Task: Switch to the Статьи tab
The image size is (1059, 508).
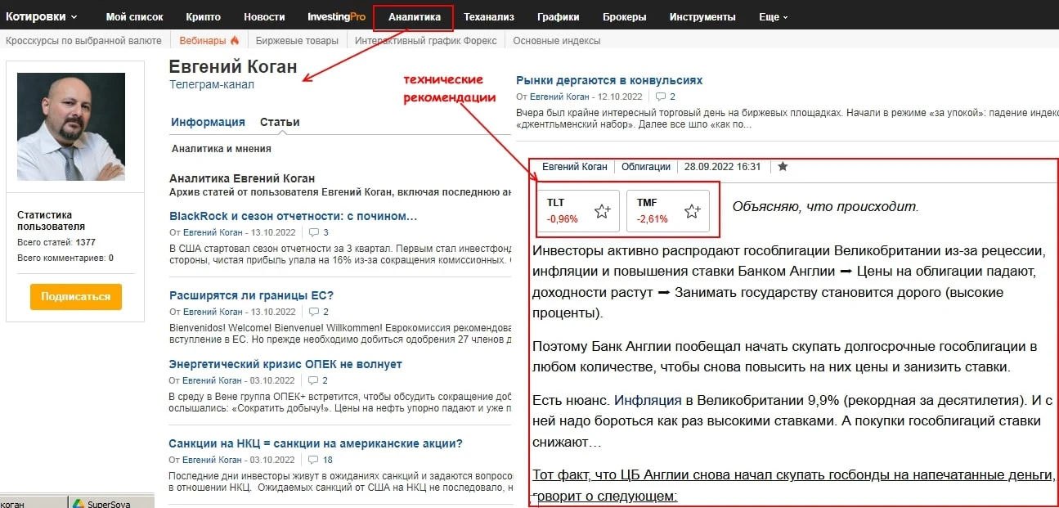Action: coord(280,122)
